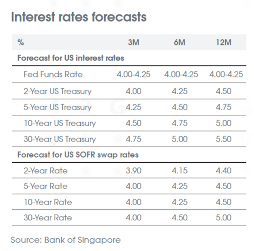Click the 3.90 value for 2-Year Rate

click(134, 171)
